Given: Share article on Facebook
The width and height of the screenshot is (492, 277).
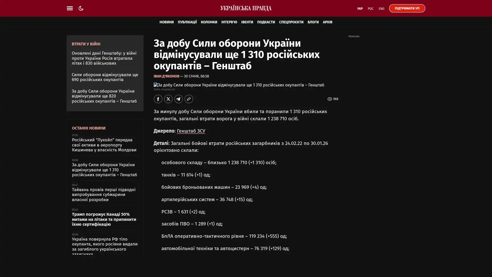Looking at the screenshot, I should point(158,99).
